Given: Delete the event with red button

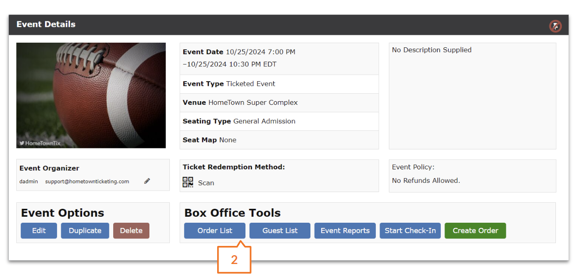Looking at the screenshot, I should [131, 231].
